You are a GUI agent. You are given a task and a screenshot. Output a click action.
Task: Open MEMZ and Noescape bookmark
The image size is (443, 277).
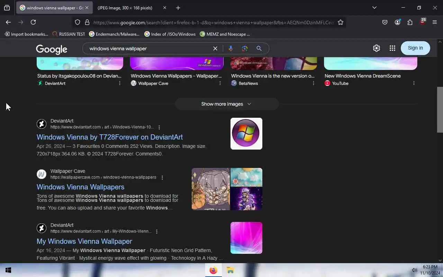pos(225,34)
